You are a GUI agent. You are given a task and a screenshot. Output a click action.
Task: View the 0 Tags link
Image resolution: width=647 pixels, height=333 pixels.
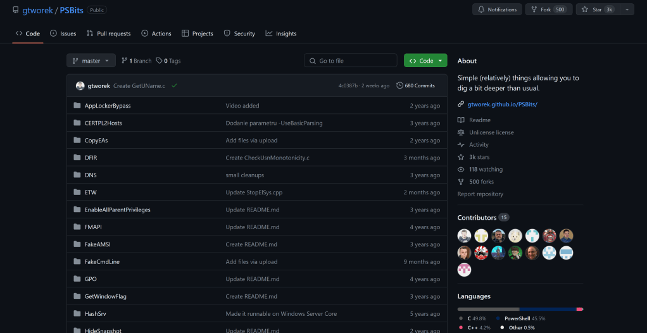click(x=168, y=61)
